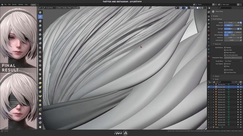Screen dimensions: 243x136
Task: Select the Crease brush tool
Action: point(40,48)
